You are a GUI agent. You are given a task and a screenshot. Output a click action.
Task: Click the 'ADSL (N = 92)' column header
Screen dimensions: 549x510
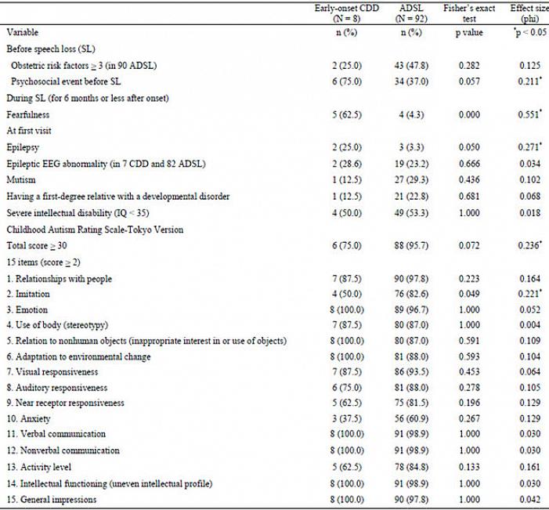tap(404, 11)
